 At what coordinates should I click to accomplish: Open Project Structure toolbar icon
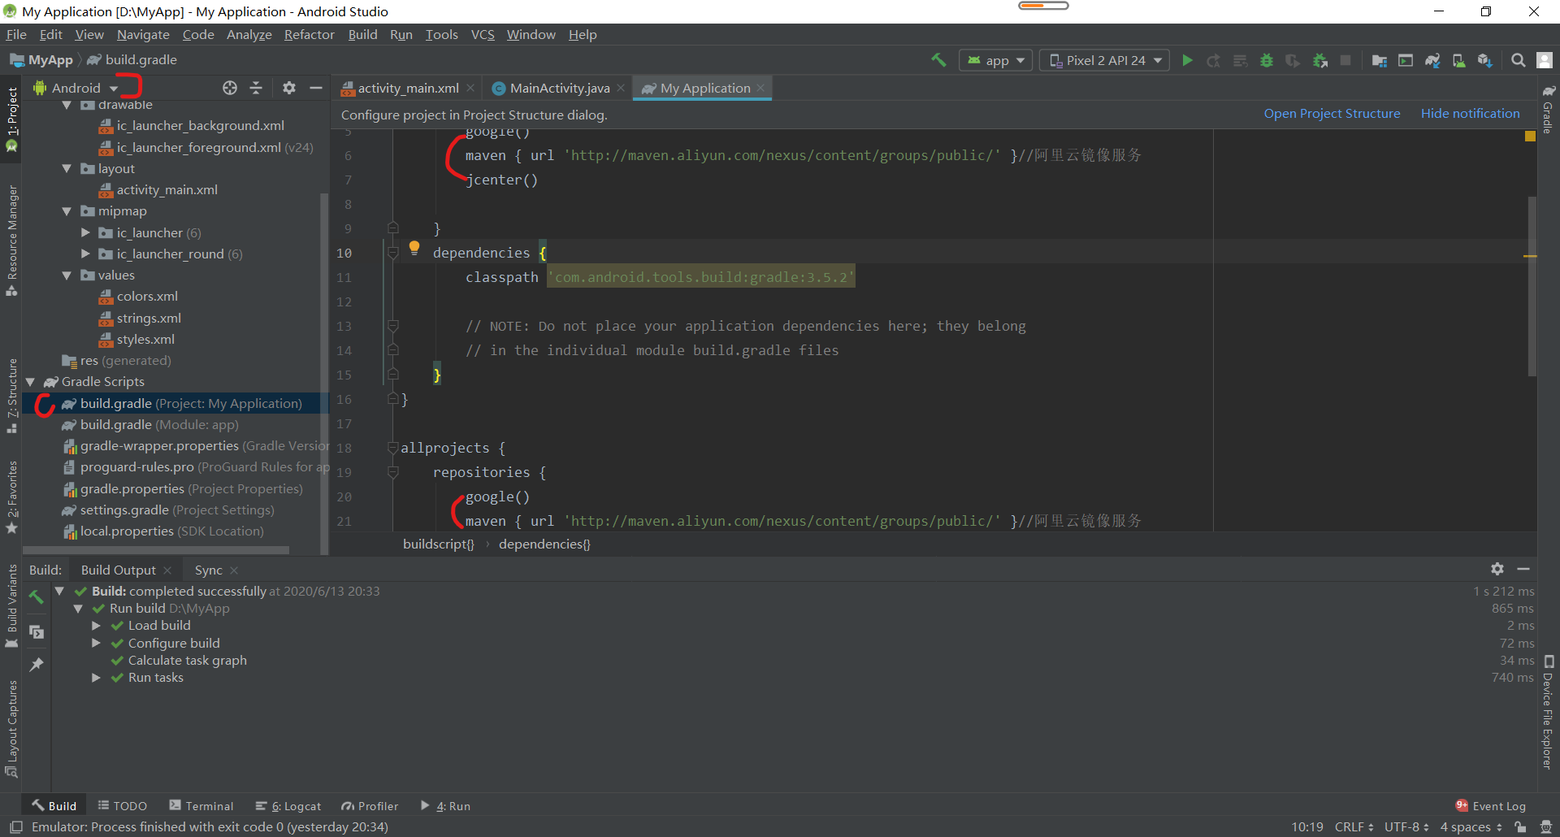1379,60
